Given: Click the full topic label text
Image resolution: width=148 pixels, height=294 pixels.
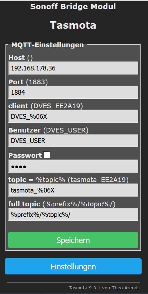Looking at the screenshot, I should click(24, 204).
